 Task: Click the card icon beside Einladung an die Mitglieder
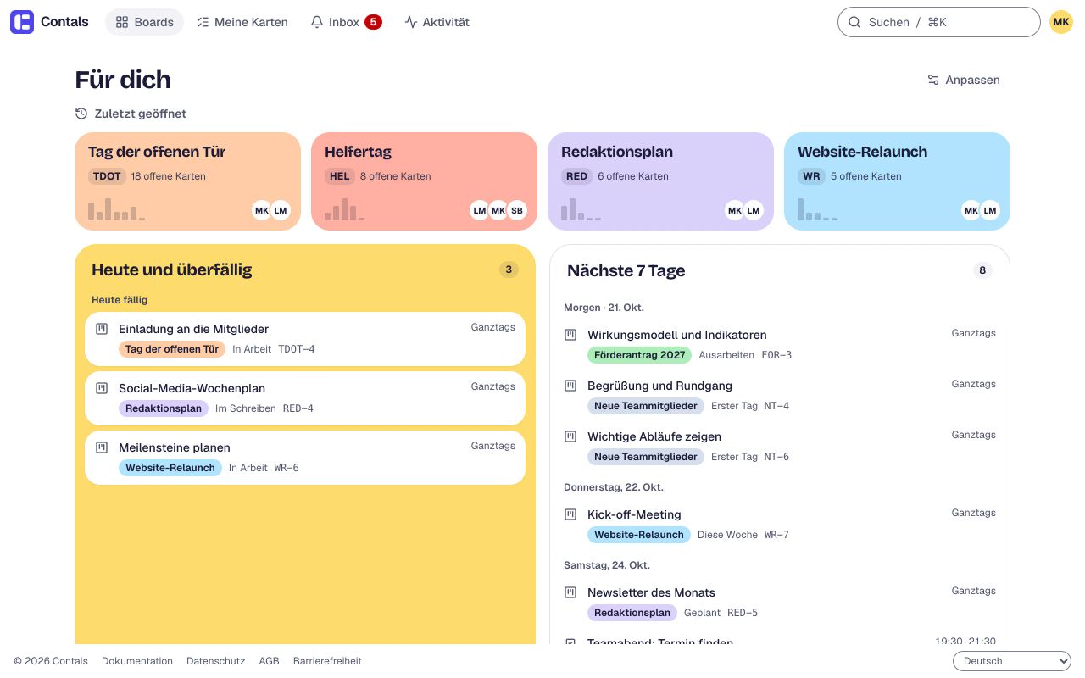[x=102, y=329]
